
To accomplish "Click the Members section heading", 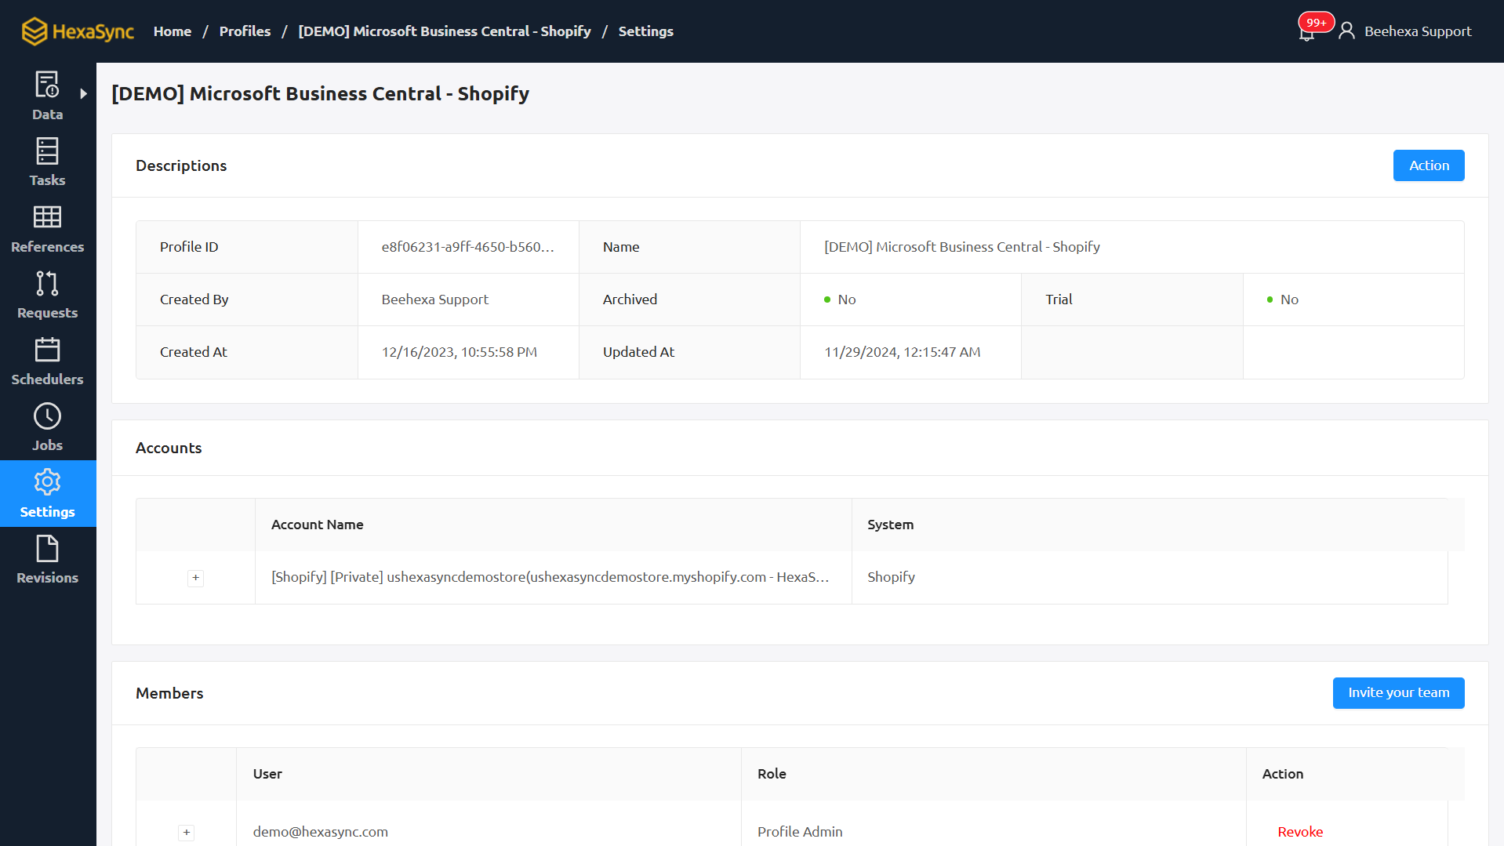I will (169, 693).
